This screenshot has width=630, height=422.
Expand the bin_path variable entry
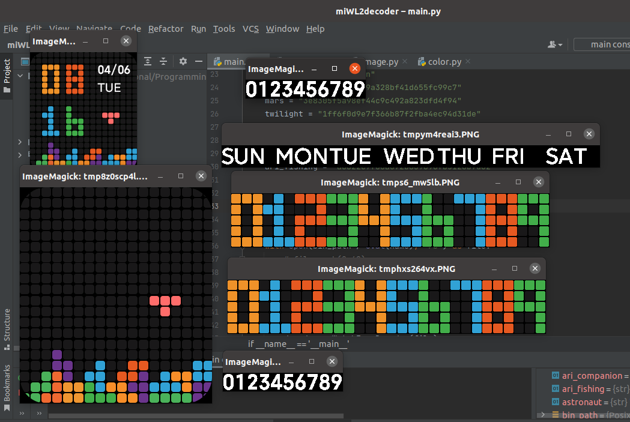(543, 414)
